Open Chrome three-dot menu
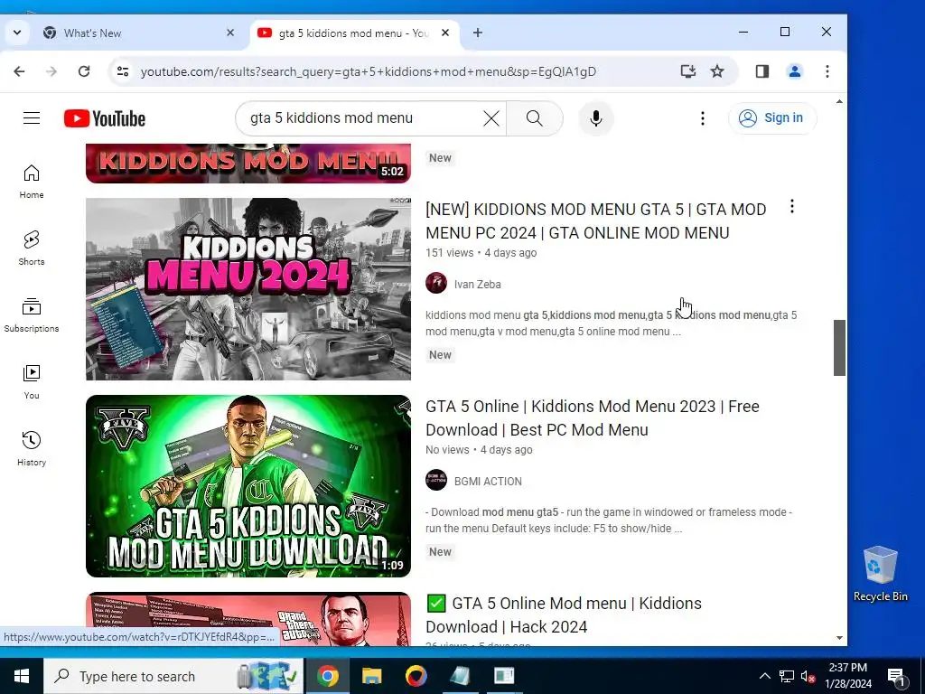Screen dimensions: 925x694 click(x=827, y=71)
